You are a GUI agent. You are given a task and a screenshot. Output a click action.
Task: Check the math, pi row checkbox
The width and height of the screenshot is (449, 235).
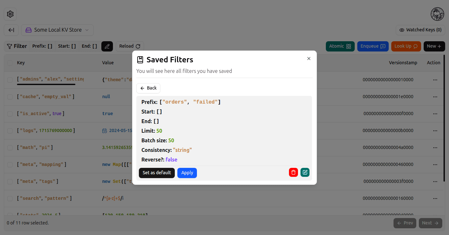pyautogui.click(x=10, y=148)
